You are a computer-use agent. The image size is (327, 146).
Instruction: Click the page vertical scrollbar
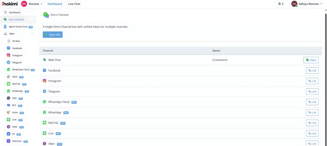326,79
